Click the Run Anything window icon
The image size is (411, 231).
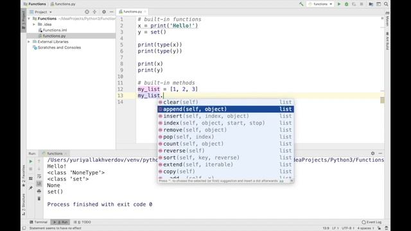click(378, 4)
